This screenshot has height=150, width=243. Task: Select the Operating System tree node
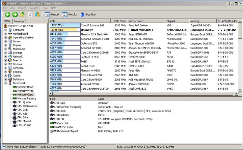click(23, 37)
